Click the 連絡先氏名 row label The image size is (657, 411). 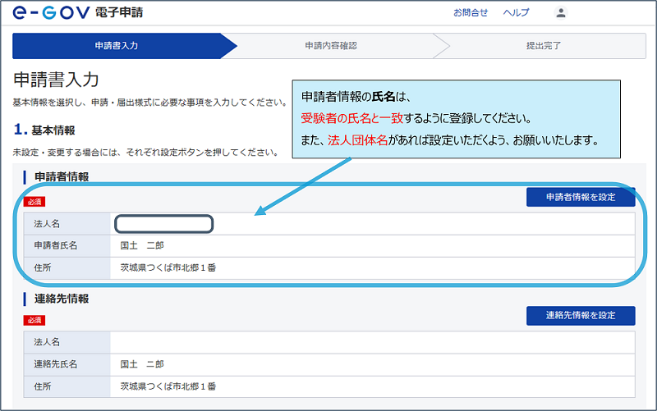(56, 364)
